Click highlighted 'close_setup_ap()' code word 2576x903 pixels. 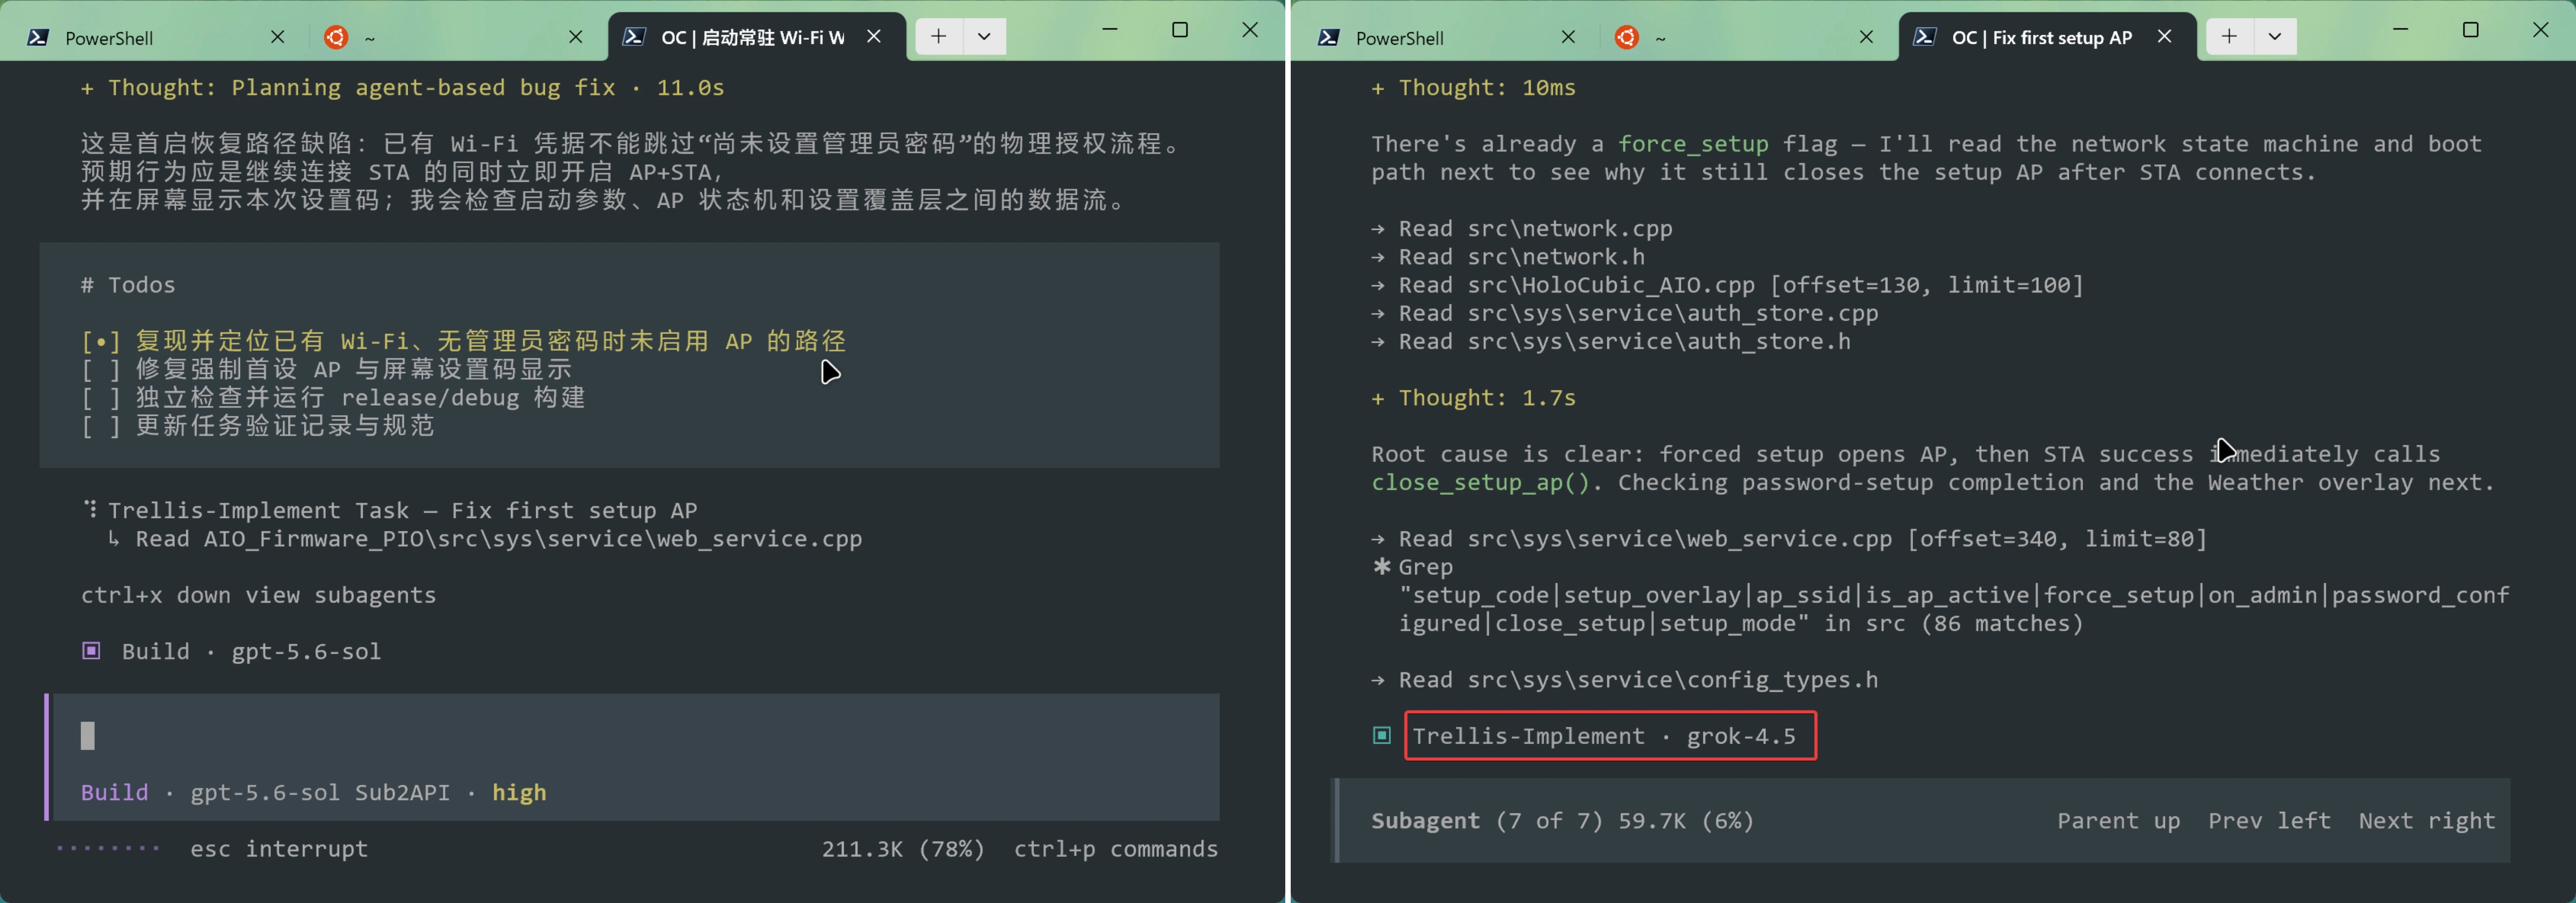tap(1481, 483)
